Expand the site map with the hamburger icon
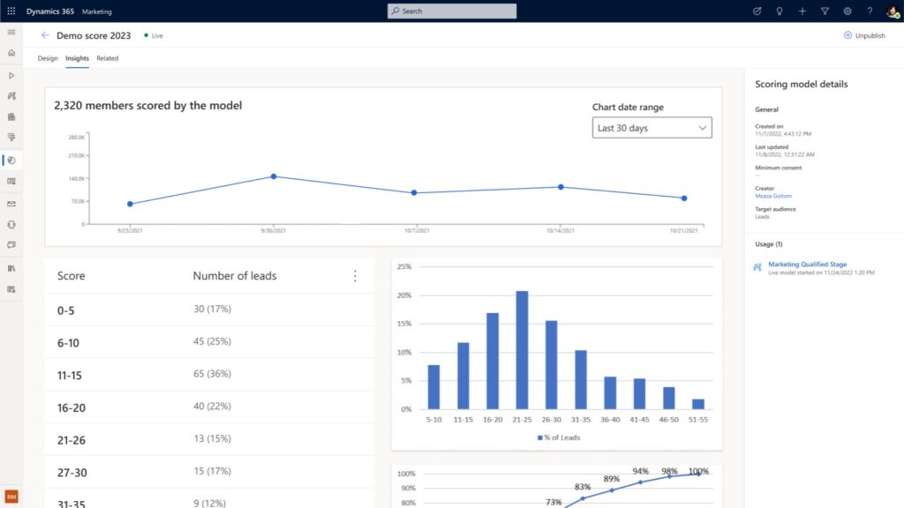904x508 pixels. (x=11, y=32)
